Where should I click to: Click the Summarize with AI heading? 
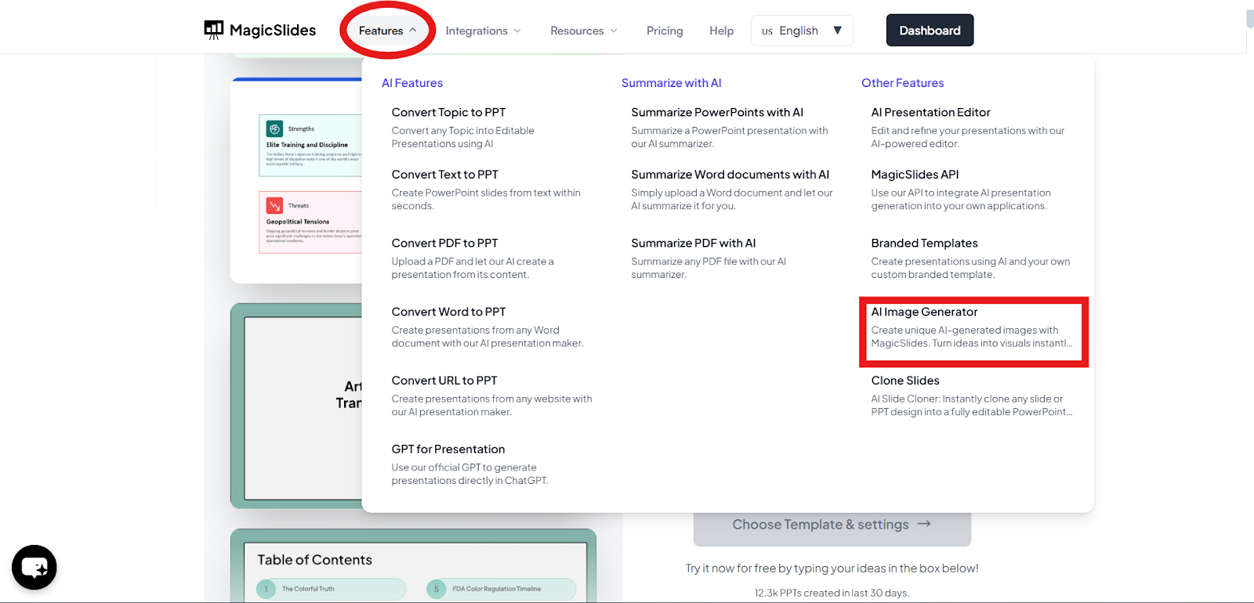point(672,83)
